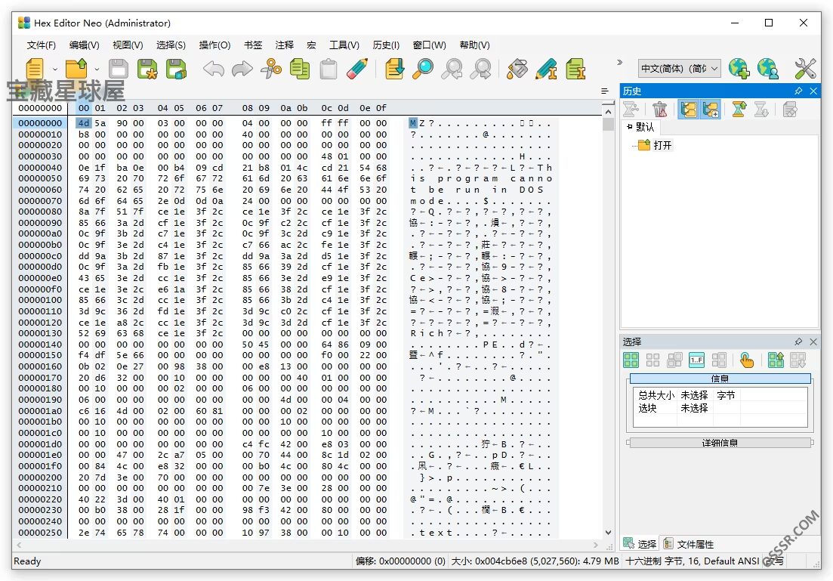
Task: Click the hex view scroll down arrow
Action: [608, 532]
